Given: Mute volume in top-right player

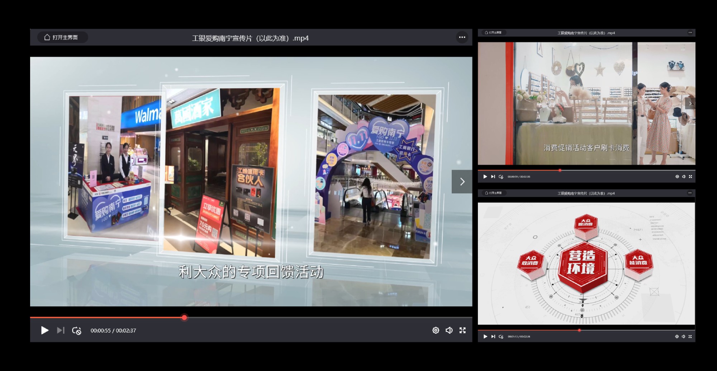Looking at the screenshot, I should point(684,177).
